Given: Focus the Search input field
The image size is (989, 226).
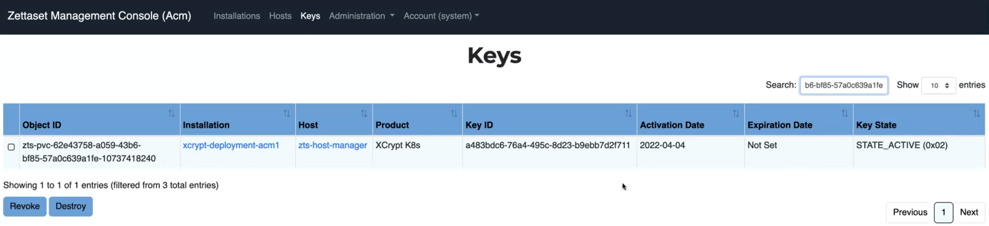Looking at the screenshot, I should (x=844, y=85).
